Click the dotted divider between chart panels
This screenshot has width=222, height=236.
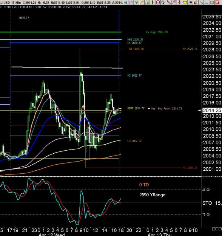[x=101, y=177]
